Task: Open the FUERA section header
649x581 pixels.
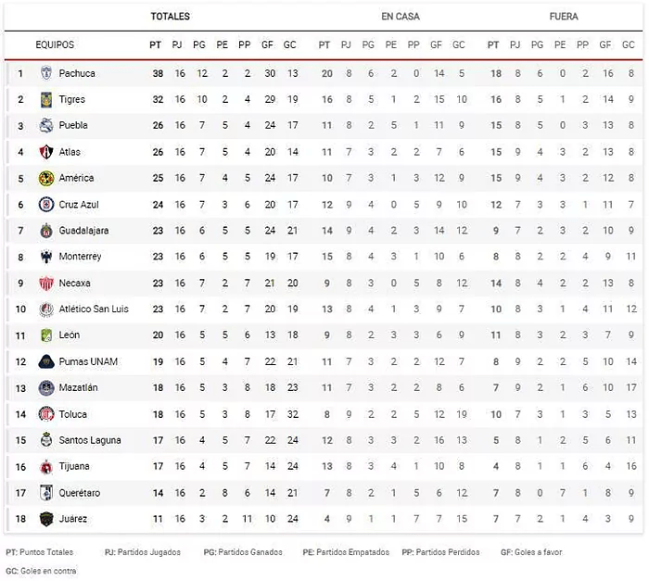Action: tap(565, 17)
